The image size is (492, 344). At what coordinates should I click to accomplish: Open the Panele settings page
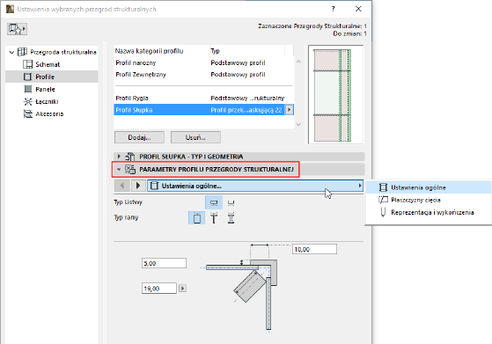(x=45, y=90)
